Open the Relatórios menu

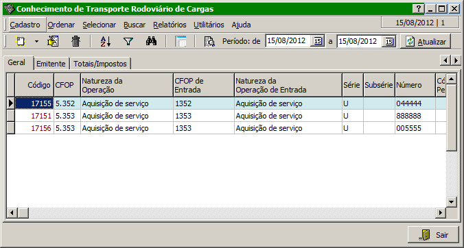(x=170, y=25)
